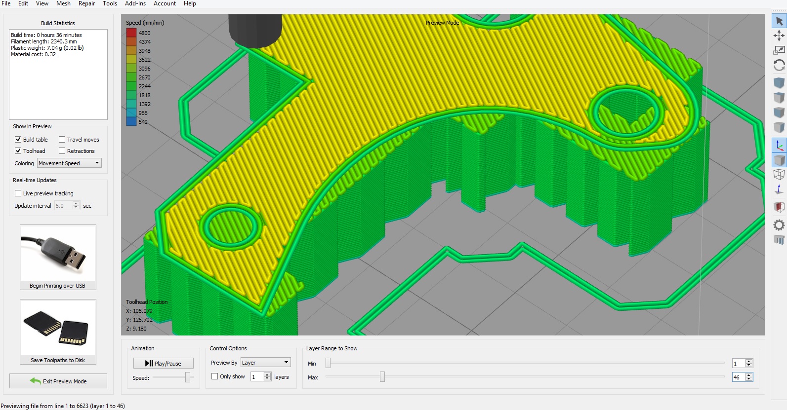Image resolution: width=787 pixels, height=410 pixels.
Task: Uncheck the Build table checkbox
Action: coord(18,140)
